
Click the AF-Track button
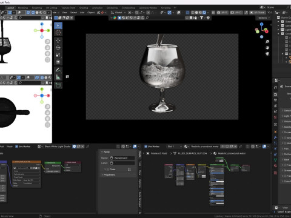click(257, 13)
